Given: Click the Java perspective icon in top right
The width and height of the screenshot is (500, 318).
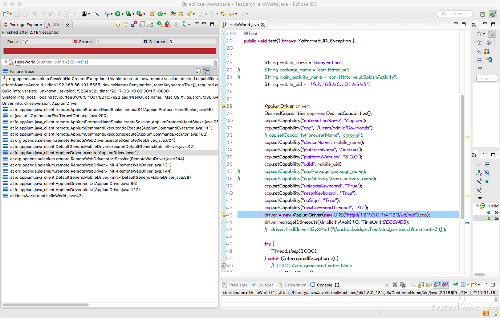Looking at the screenshot, I should pyautogui.click(x=493, y=14).
